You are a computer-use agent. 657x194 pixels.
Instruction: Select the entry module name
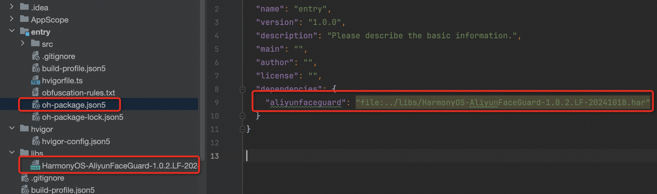point(41,32)
